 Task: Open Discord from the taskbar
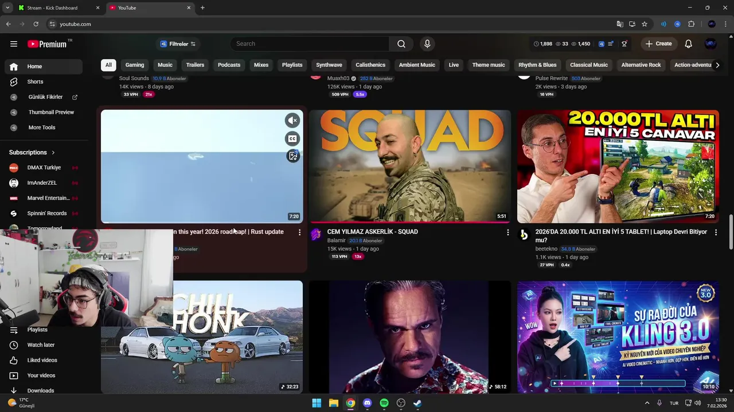(x=368, y=403)
